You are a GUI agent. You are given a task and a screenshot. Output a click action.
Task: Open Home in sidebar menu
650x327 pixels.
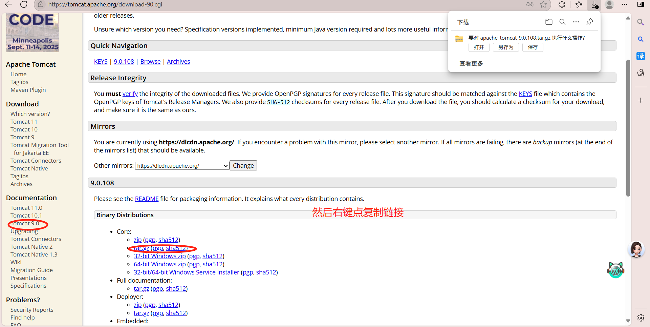(x=18, y=74)
